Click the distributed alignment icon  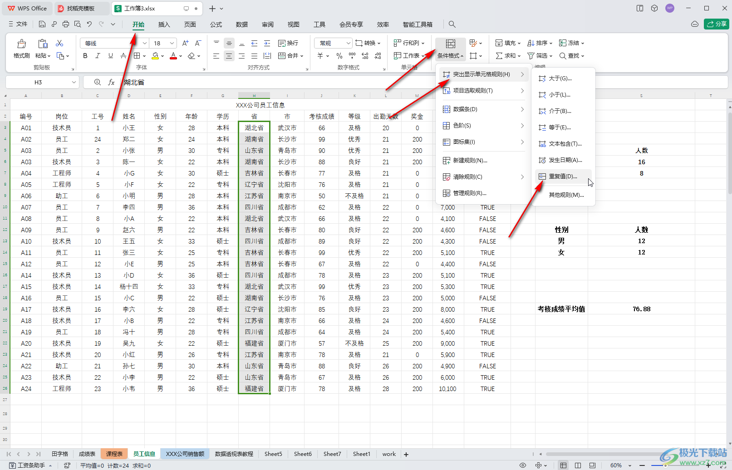point(267,56)
